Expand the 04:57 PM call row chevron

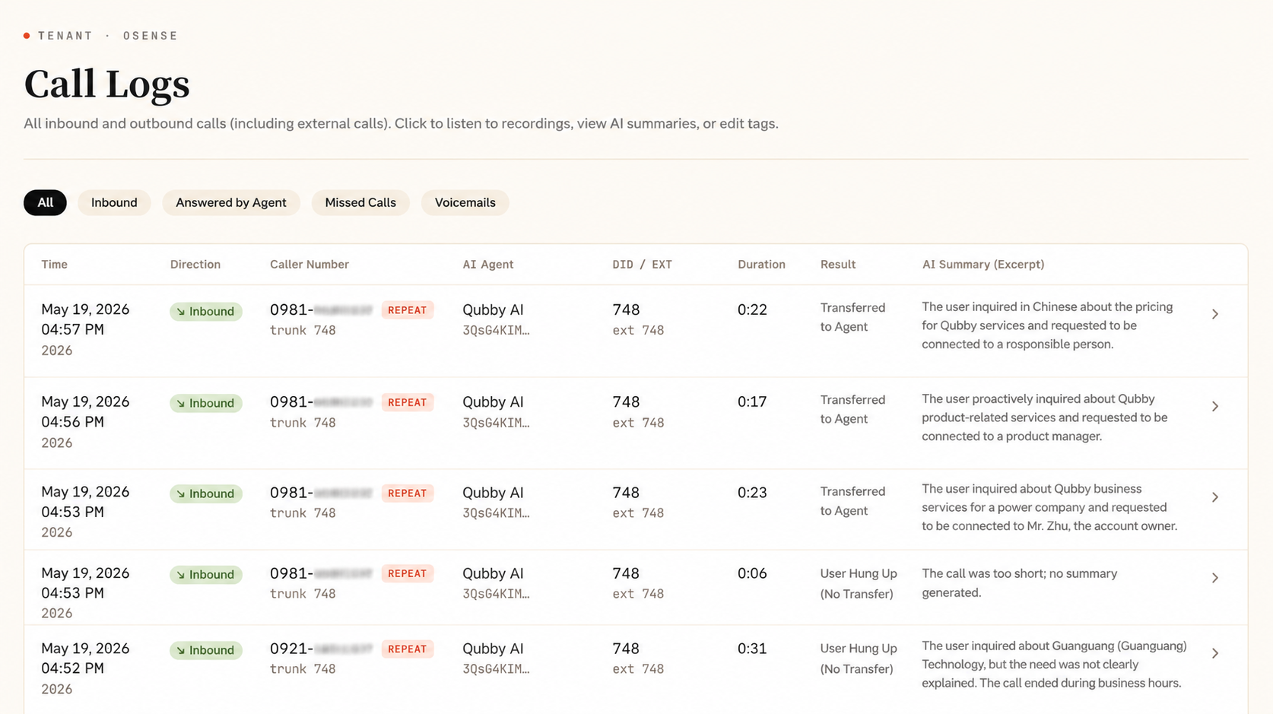pos(1215,314)
